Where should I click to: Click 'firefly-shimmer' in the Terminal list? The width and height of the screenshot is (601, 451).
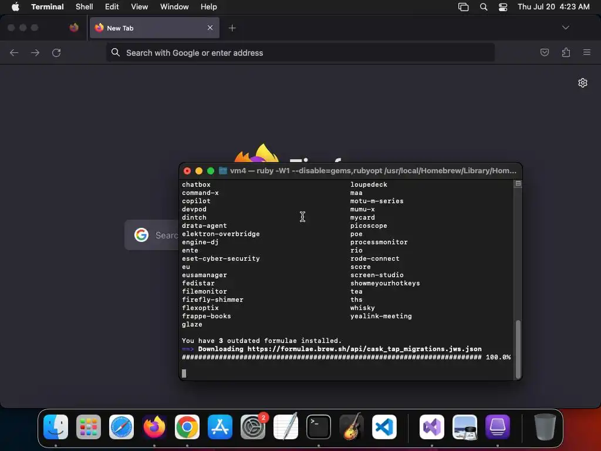(212, 299)
